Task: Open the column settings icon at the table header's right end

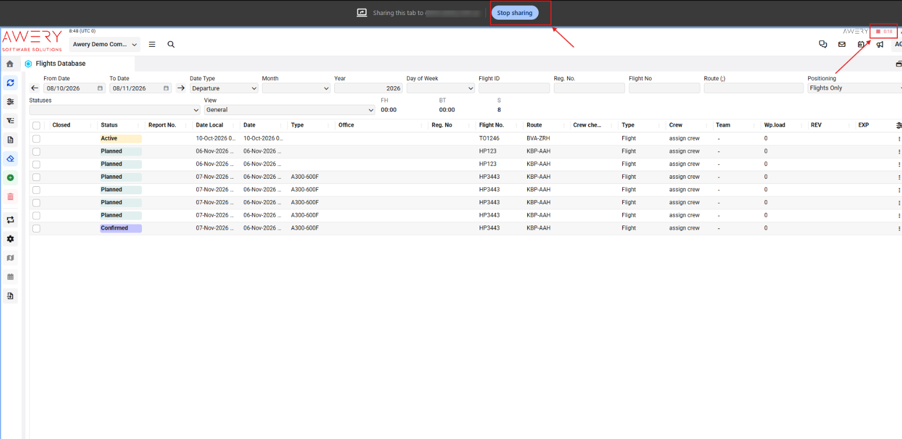Action: (899, 125)
